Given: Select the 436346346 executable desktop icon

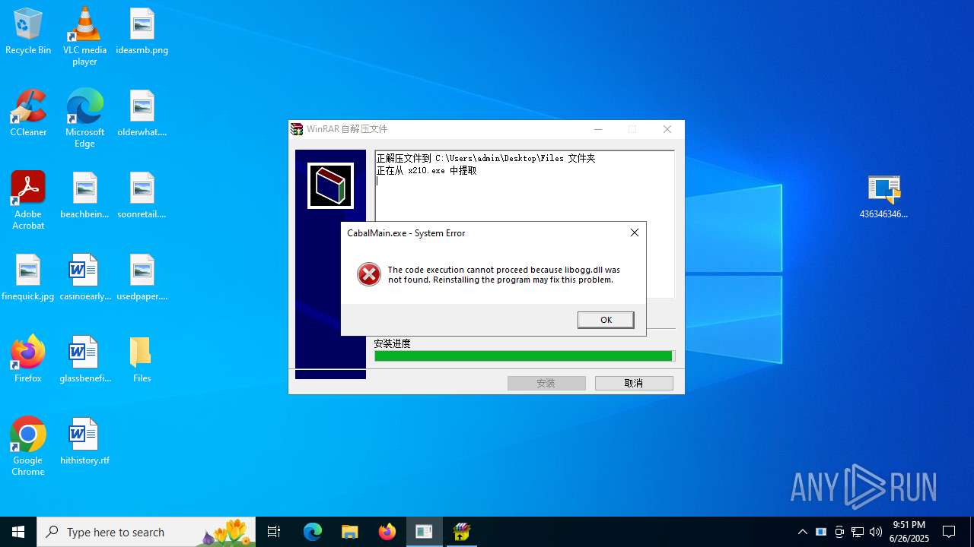Looking at the screenshot, I should coord(884,195).
